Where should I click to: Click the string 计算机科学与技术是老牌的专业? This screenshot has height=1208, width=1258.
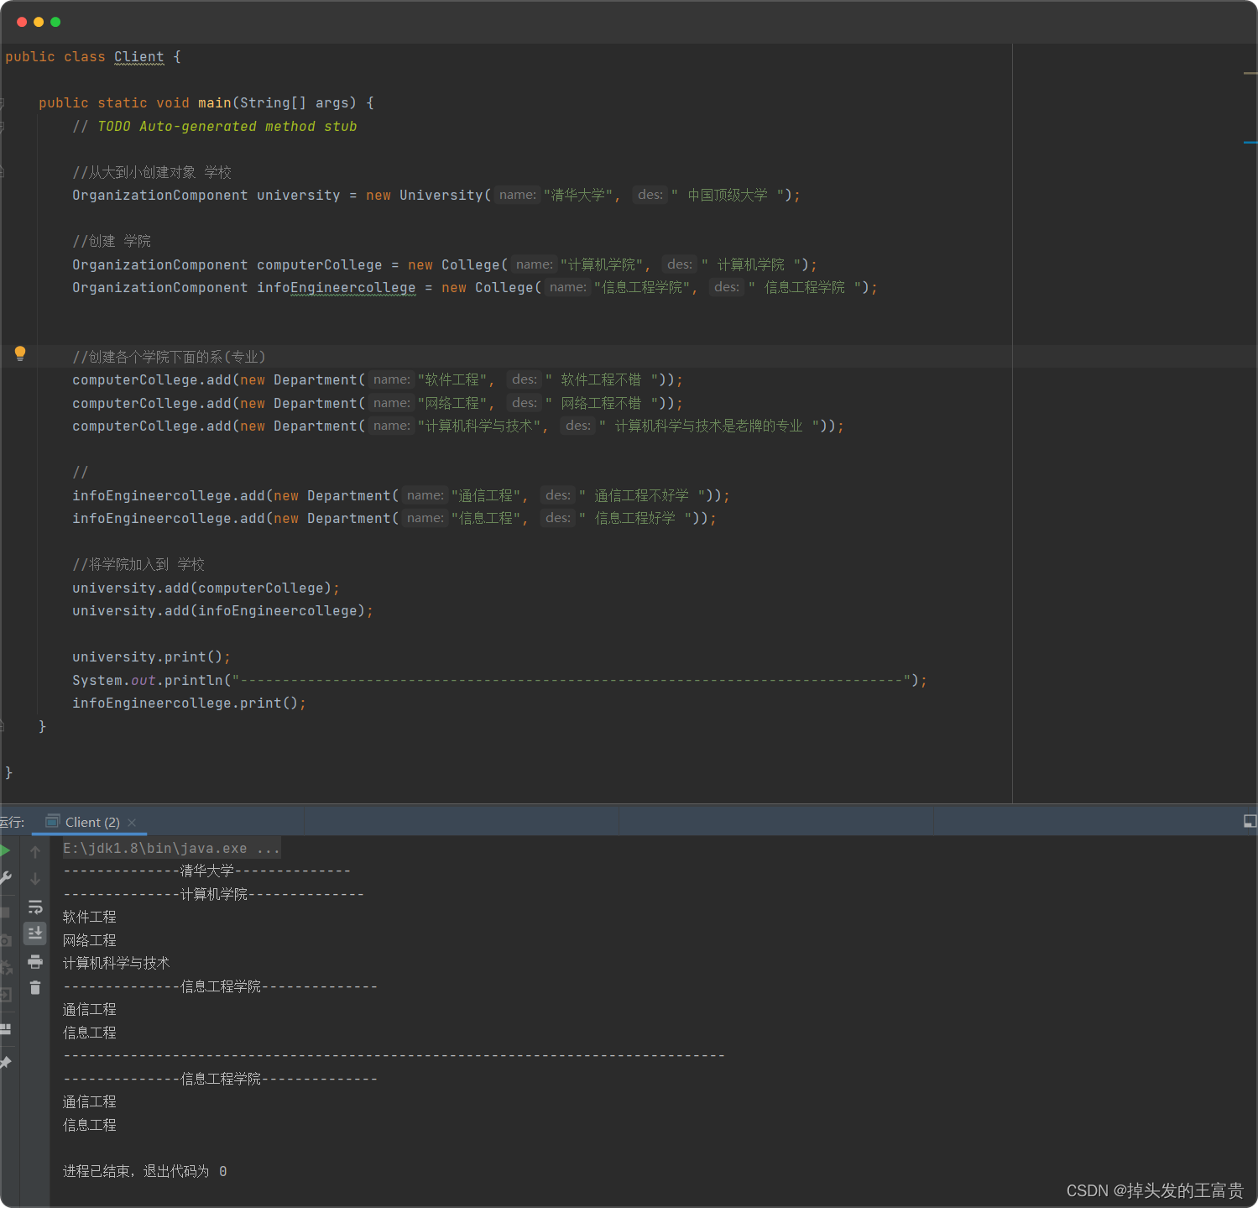pos(708,426)
